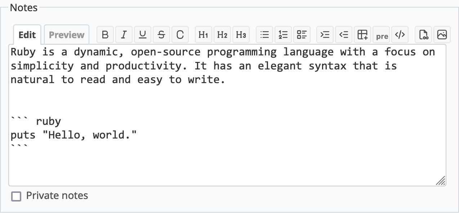
Task: Apply strikethrough formatting icon
Action: click(x=161, y=35)
